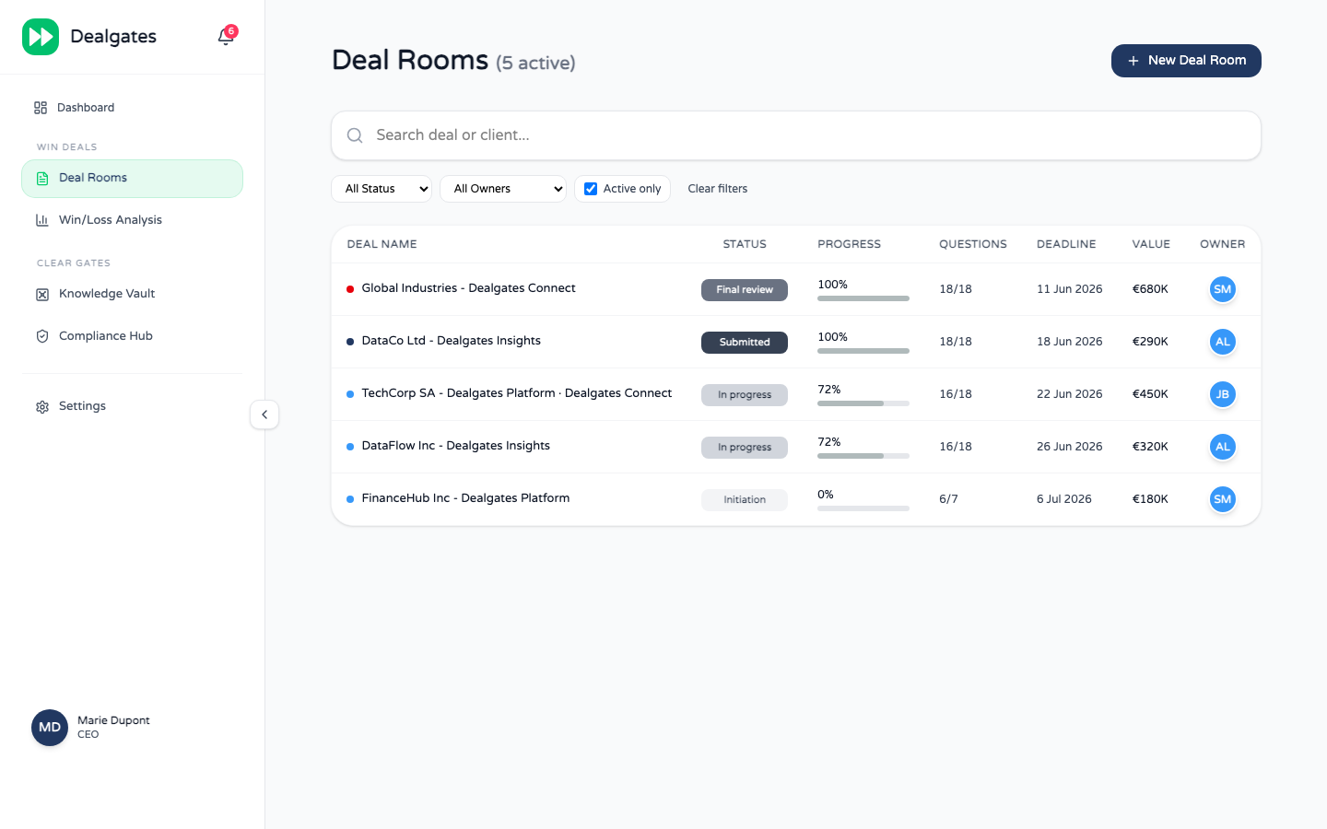This screenshot has height=829, width=1327.
Task: Click Initiation status badge
Action: [x=745, y=499]
